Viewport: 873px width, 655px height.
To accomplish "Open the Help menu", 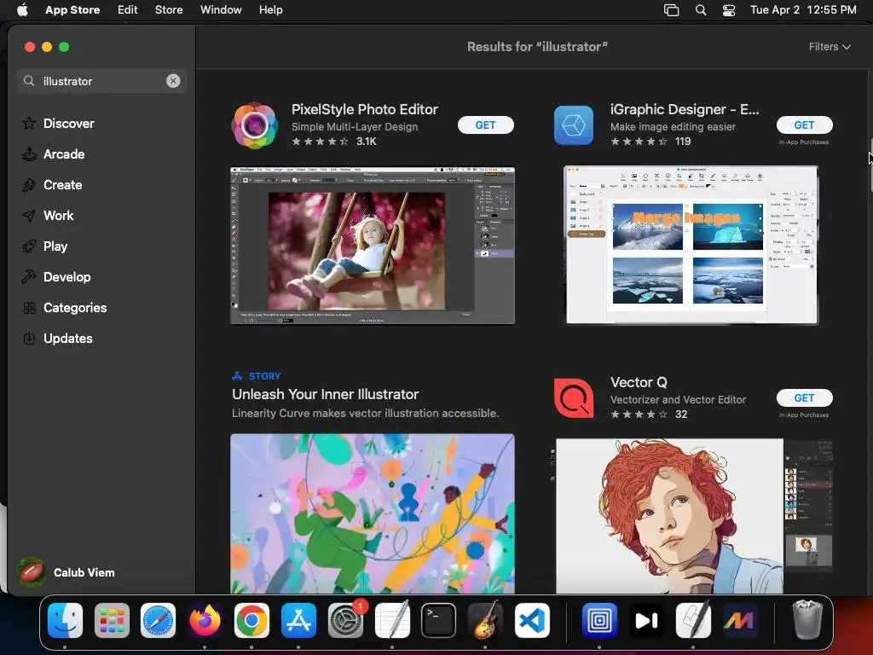I will (x=270, y=9).
